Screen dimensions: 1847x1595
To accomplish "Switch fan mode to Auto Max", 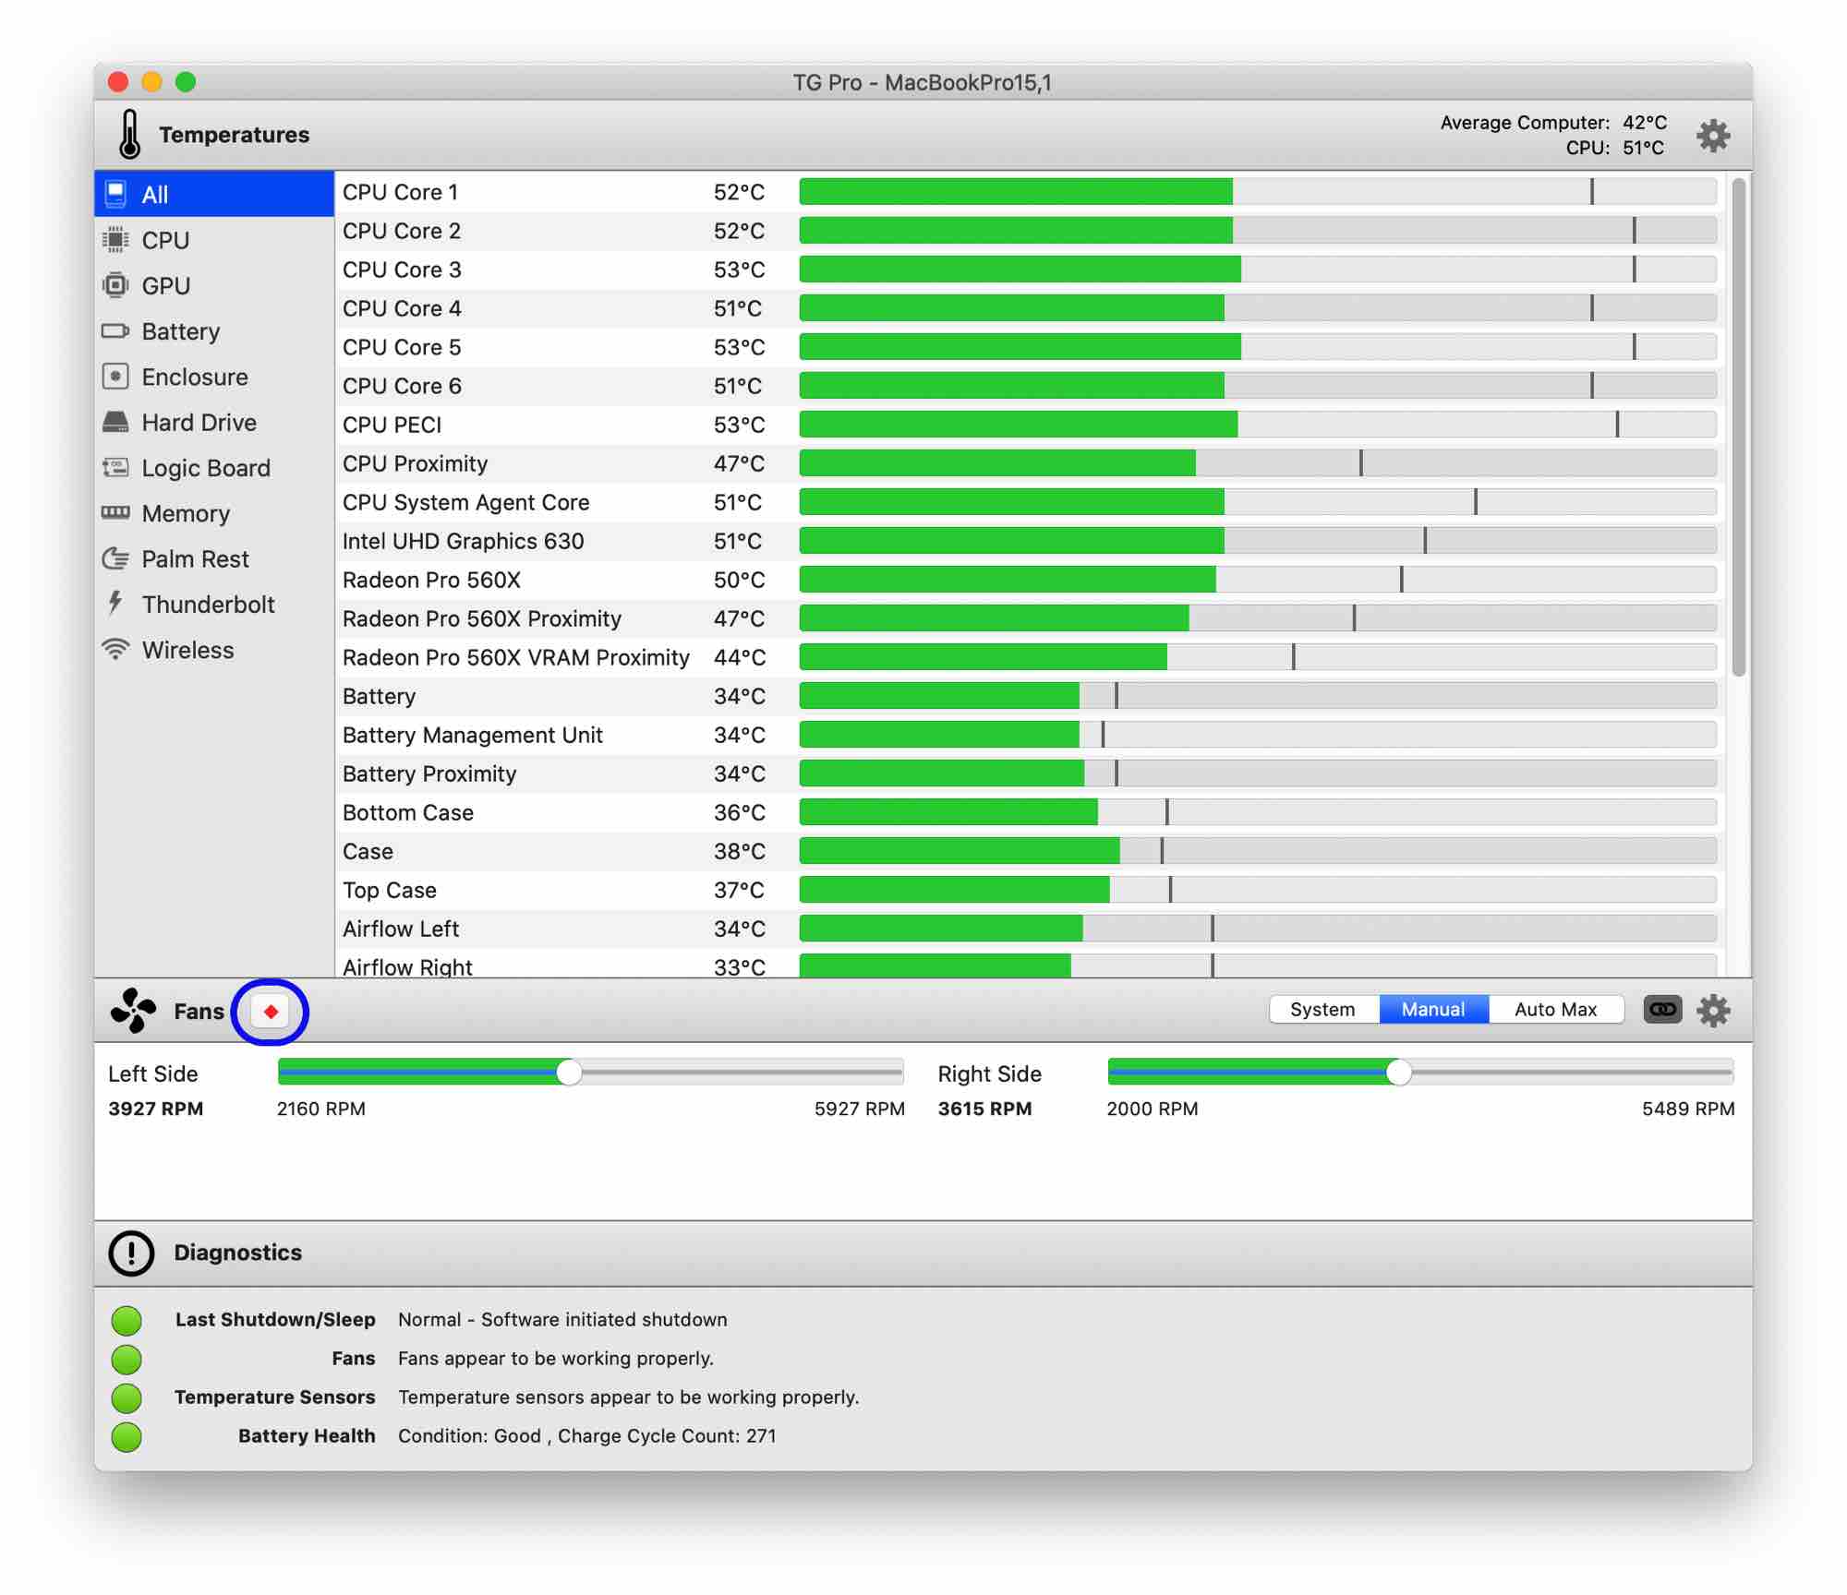I will (x=1555, y=1010).
